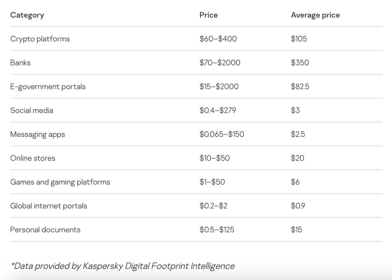Click the Category column header

click(27, 15)
